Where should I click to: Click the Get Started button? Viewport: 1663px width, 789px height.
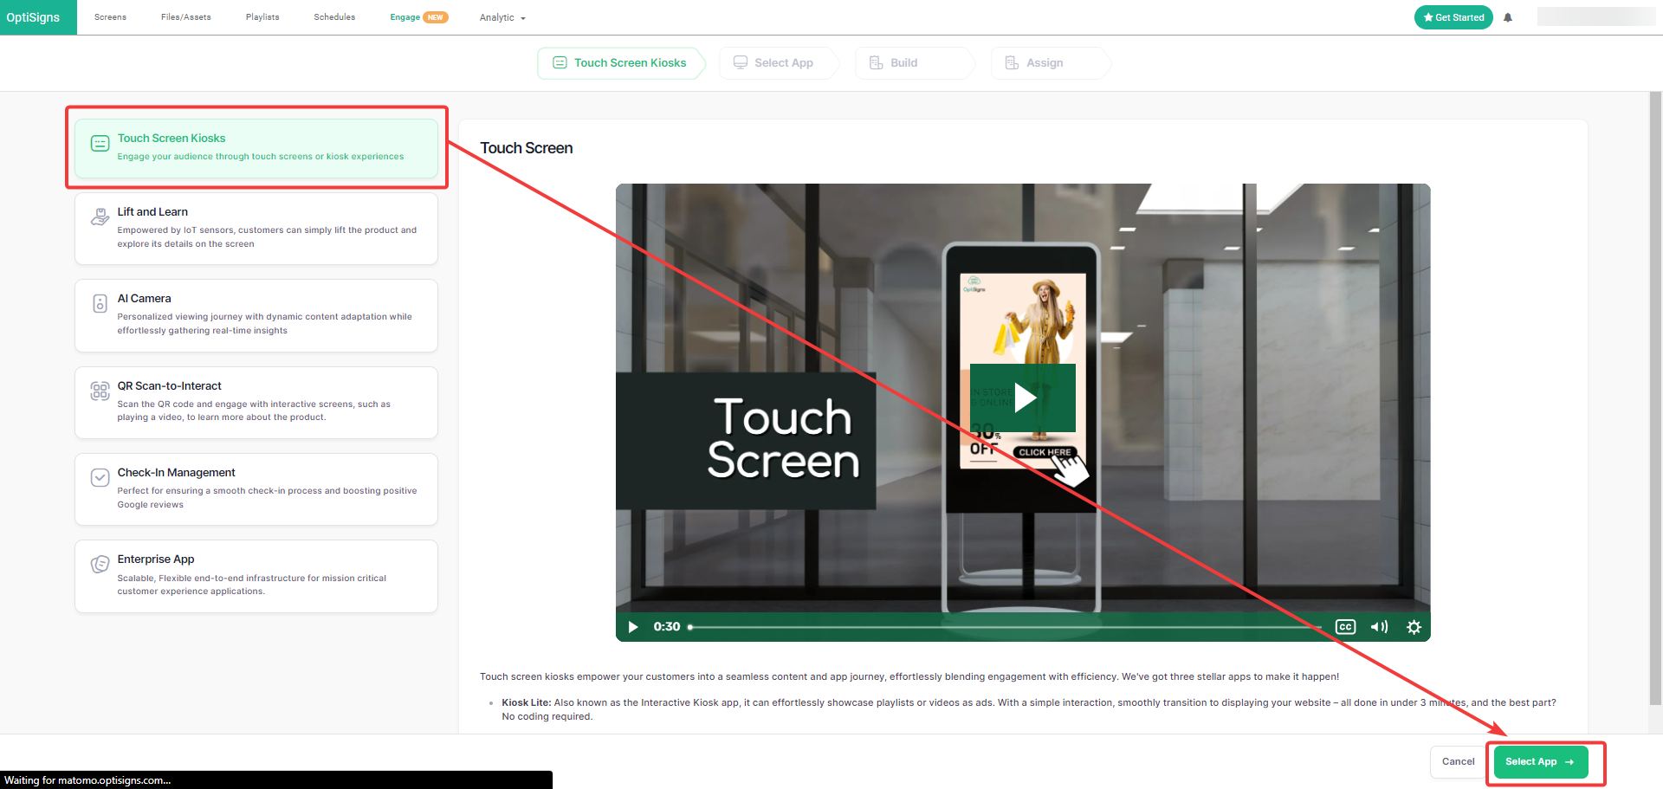tap(1453, 17)
